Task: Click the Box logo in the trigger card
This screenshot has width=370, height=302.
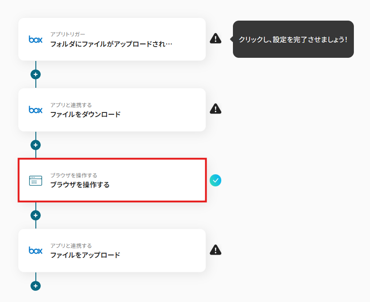Action: (x=36, y=39)
